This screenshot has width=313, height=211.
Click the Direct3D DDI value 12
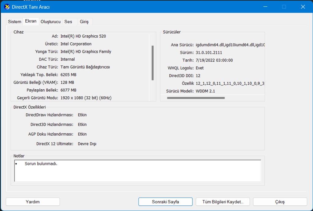[198, 76]
